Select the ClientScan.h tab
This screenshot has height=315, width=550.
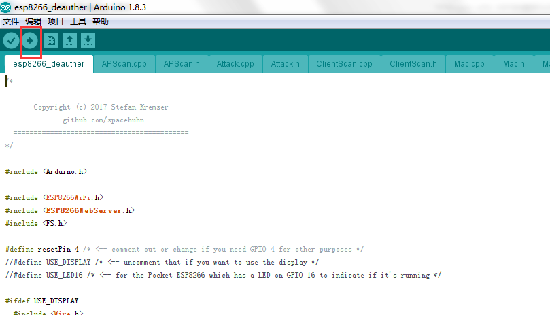tap(413, 64)
